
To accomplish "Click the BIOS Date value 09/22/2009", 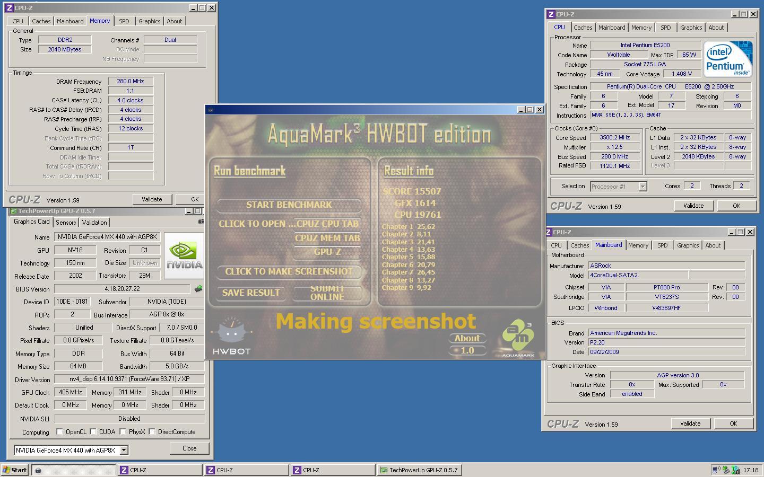I will tap(666, 352).
